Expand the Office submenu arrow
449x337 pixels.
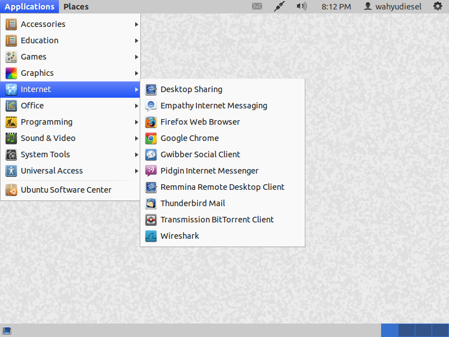(x=136, y=106)
